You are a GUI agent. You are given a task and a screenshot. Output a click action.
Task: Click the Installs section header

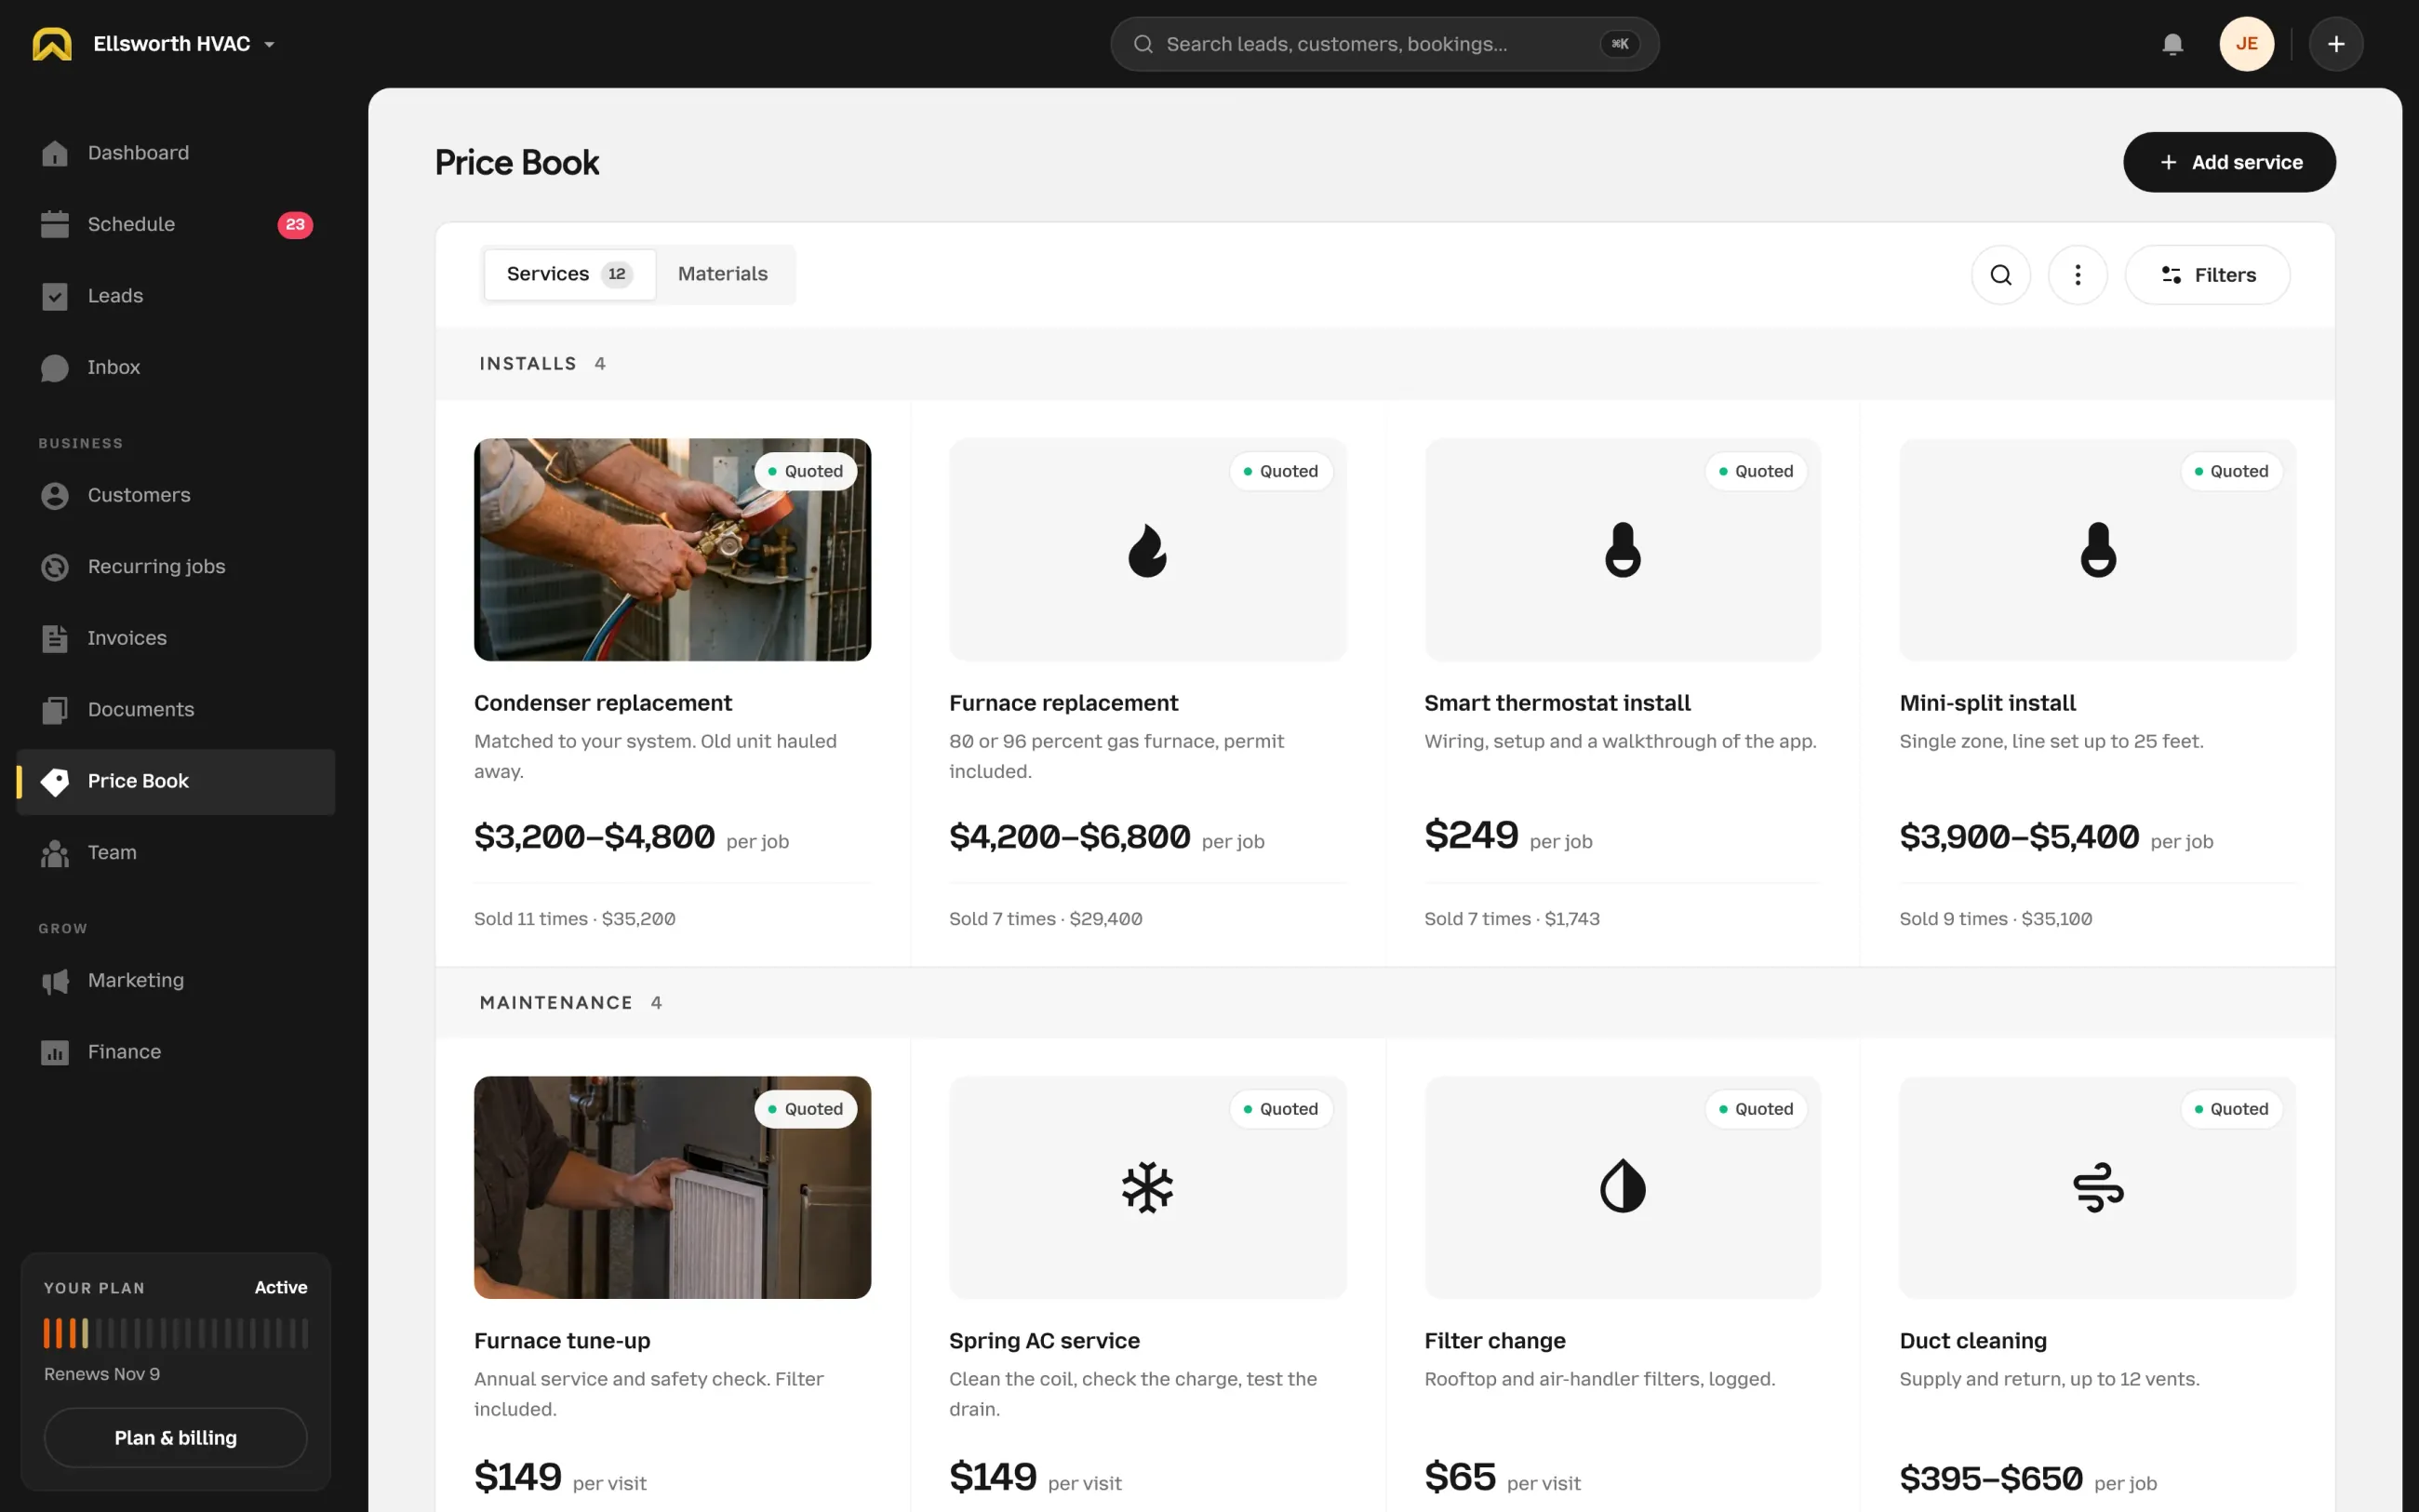[1384, 364]
